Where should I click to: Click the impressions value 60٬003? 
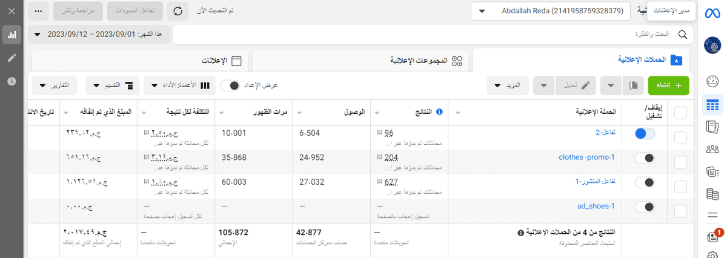[x=233, y=182]
